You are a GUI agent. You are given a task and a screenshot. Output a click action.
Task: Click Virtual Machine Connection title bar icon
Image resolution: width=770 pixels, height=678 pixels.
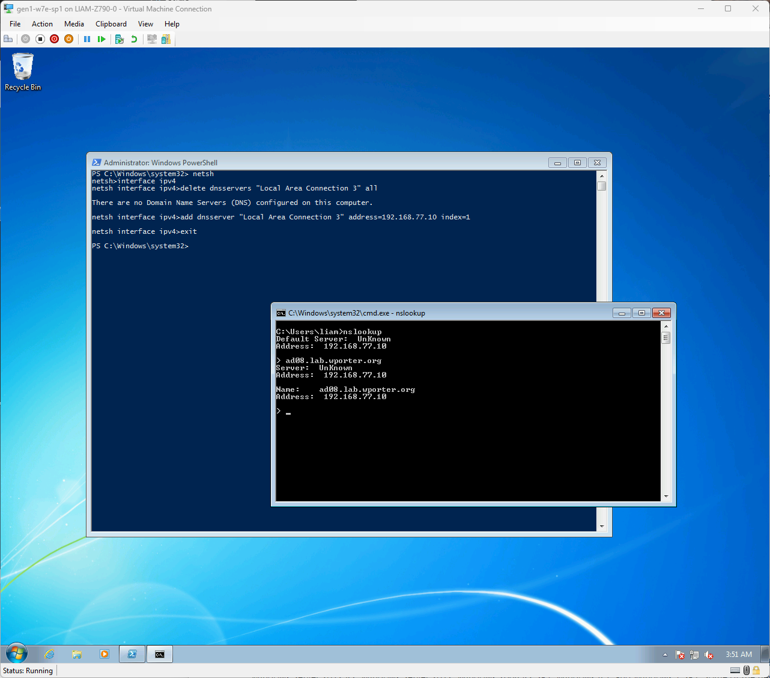click(x=8, y=8)
